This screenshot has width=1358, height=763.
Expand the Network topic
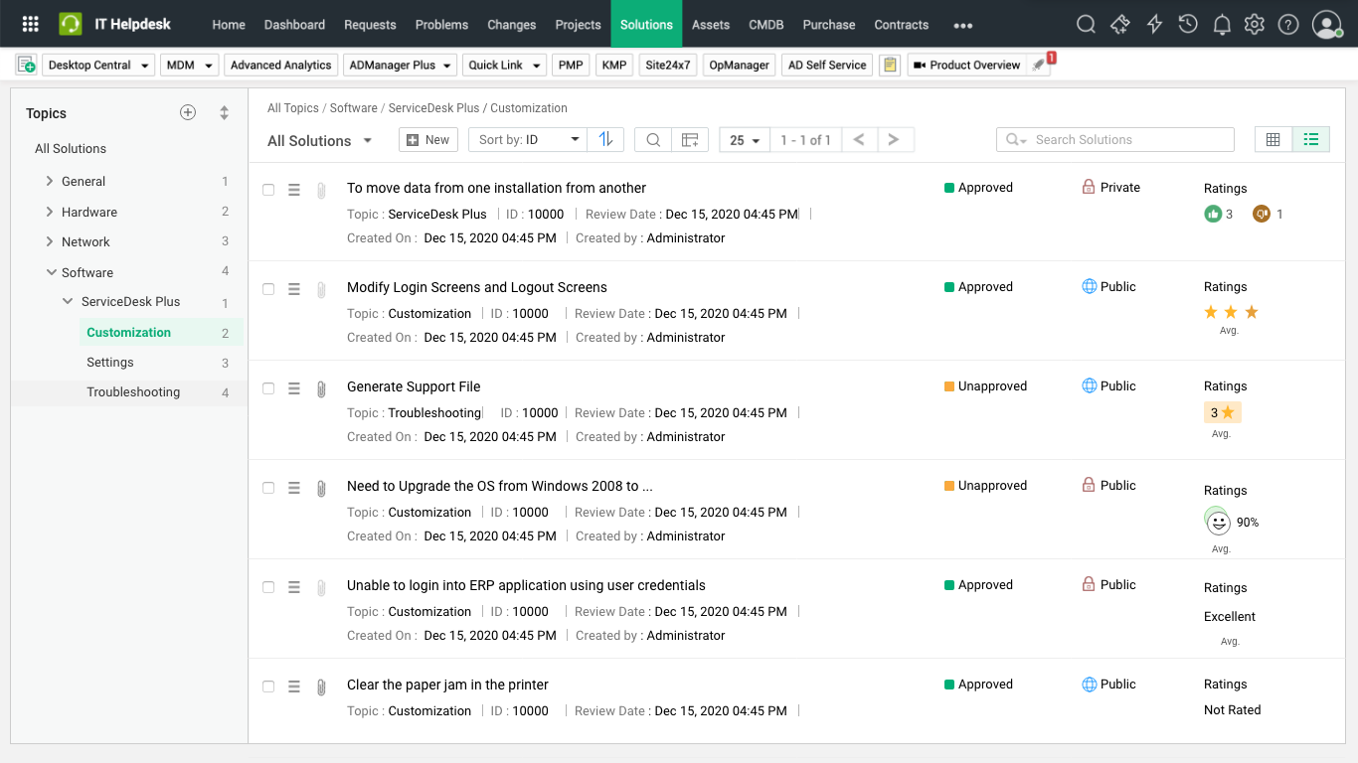[x=50, y=241]
